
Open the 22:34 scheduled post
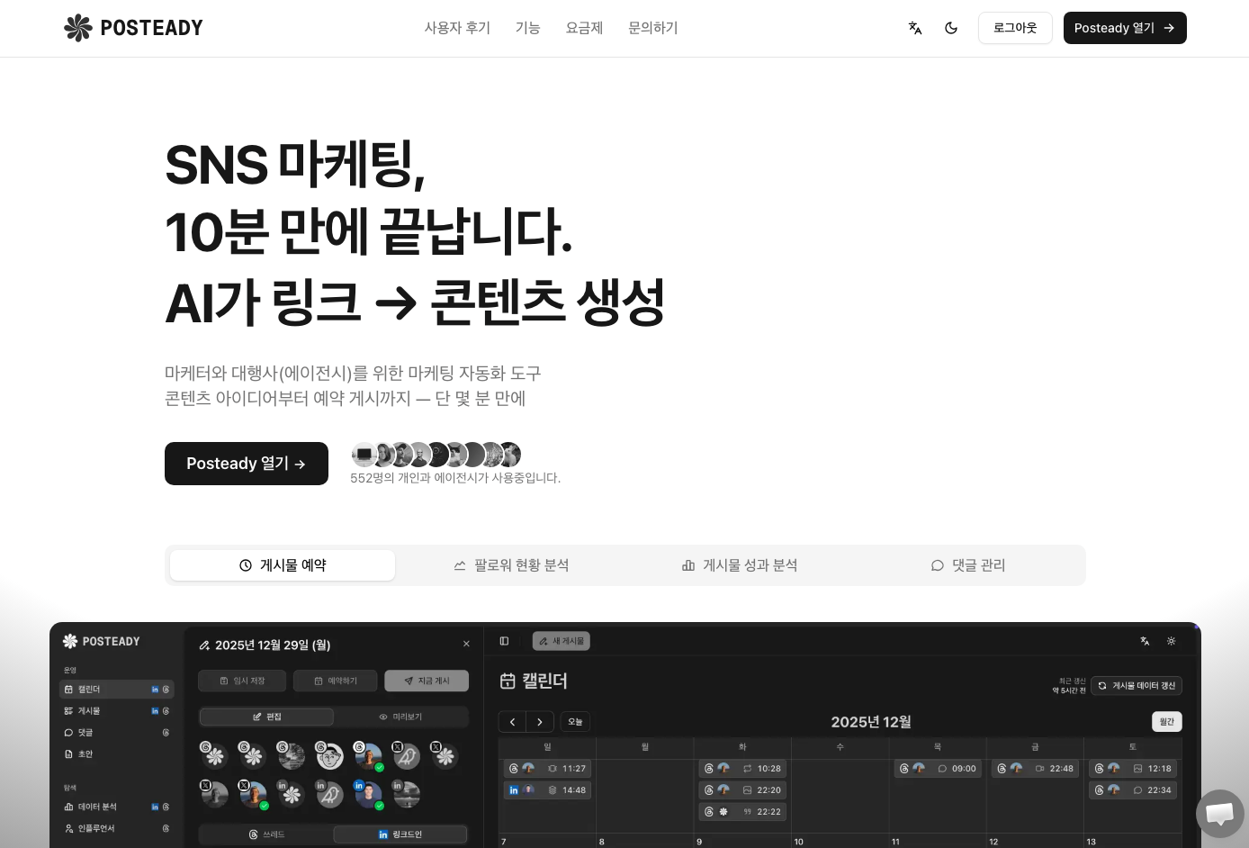1133,790
